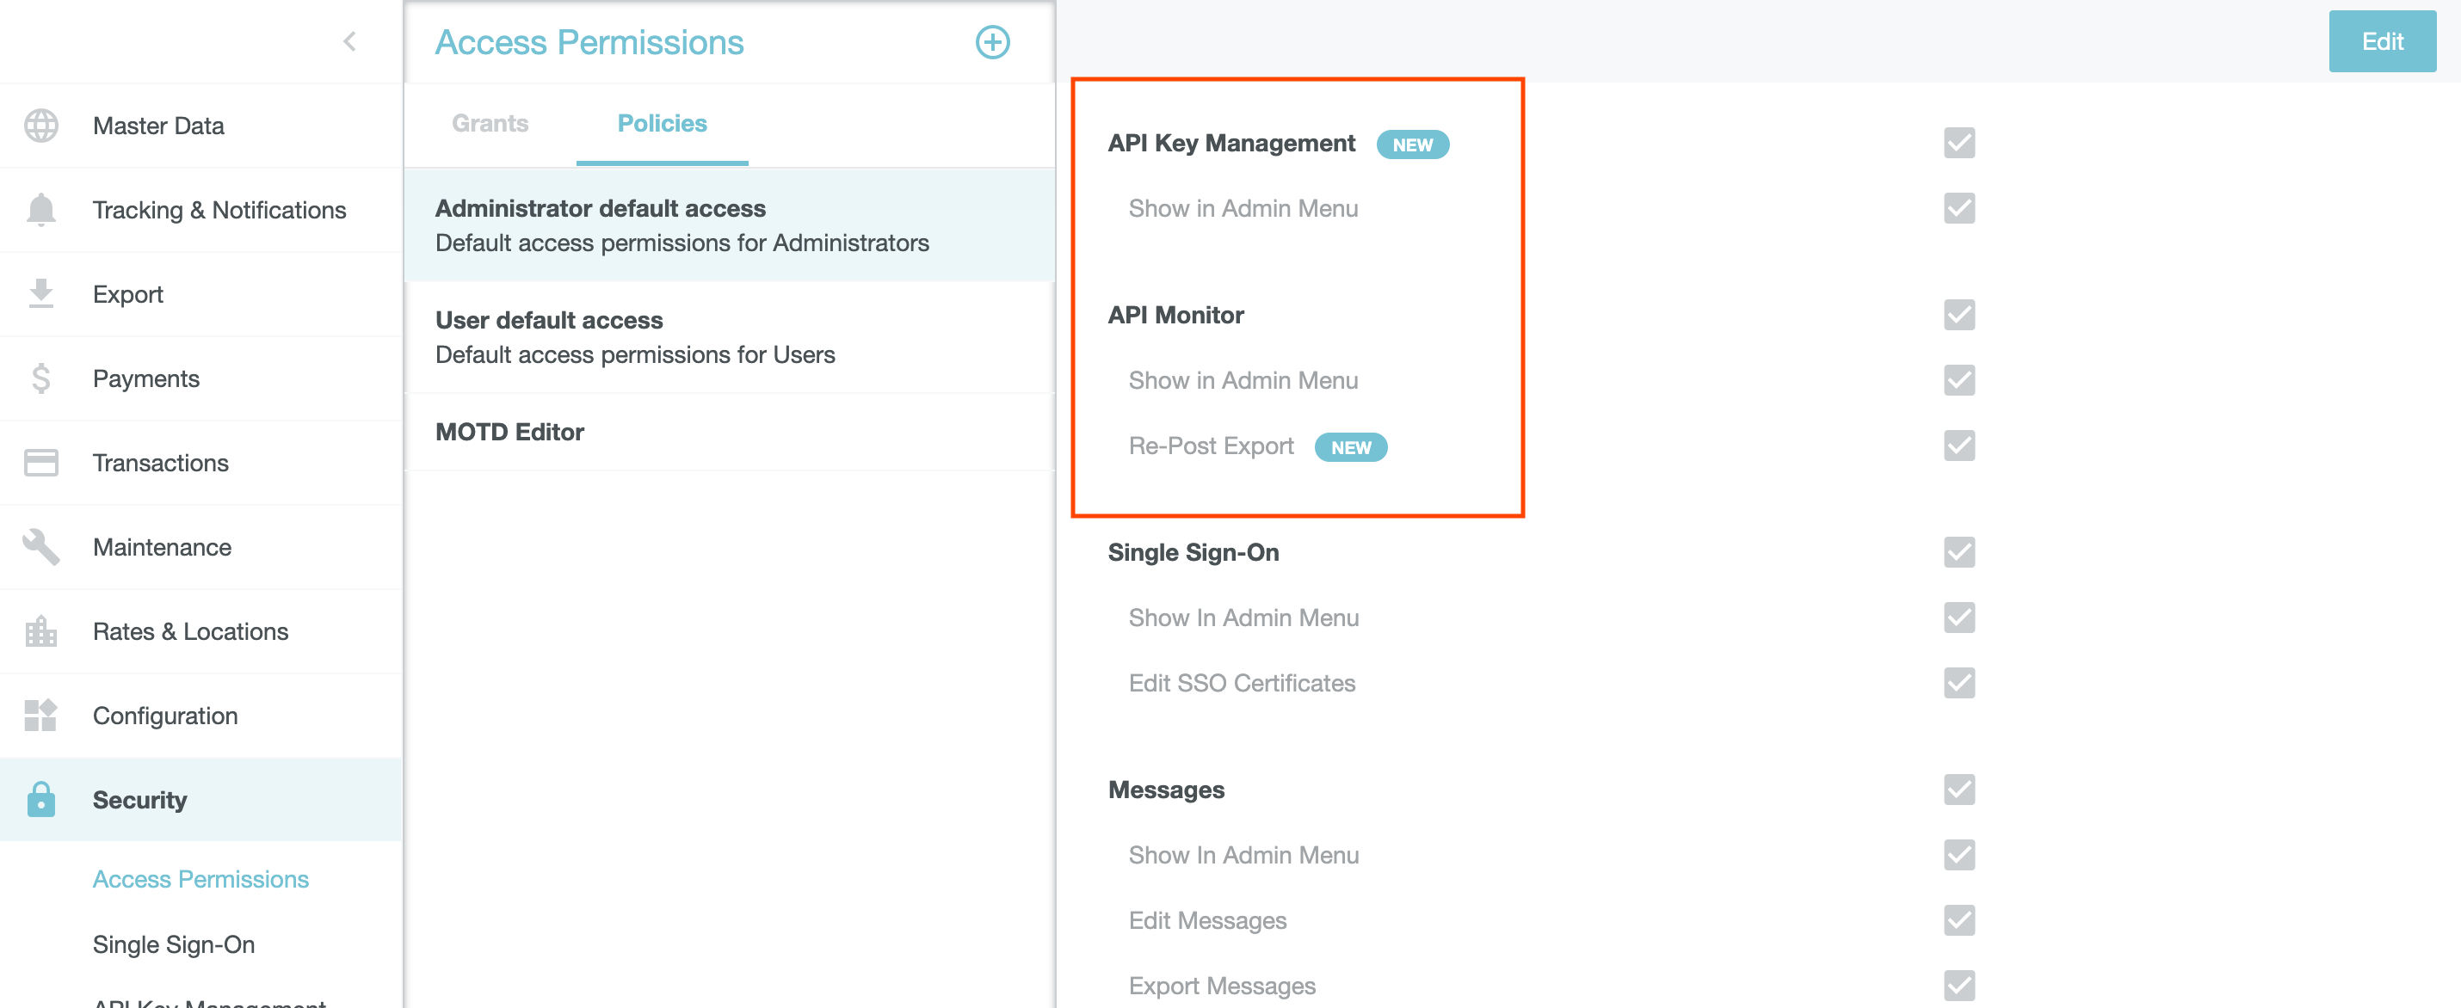Click the buildings icon for Rates & Locations
This screenshot has width=2461, height=1008.
(x=41, y=632)
